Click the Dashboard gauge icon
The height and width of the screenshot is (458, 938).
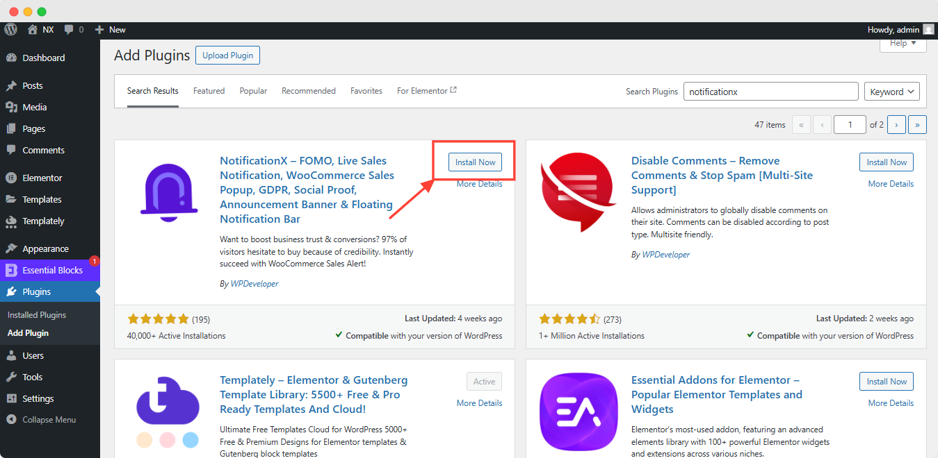pyautogui.click(x=11, y=58)
